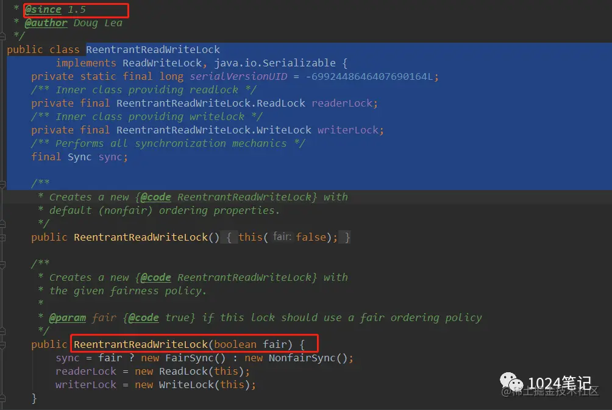This screenshot has height=410, width=612.
Task: Click the comment text 'the given fairness policy.'
Action: (x=128, y=291)
